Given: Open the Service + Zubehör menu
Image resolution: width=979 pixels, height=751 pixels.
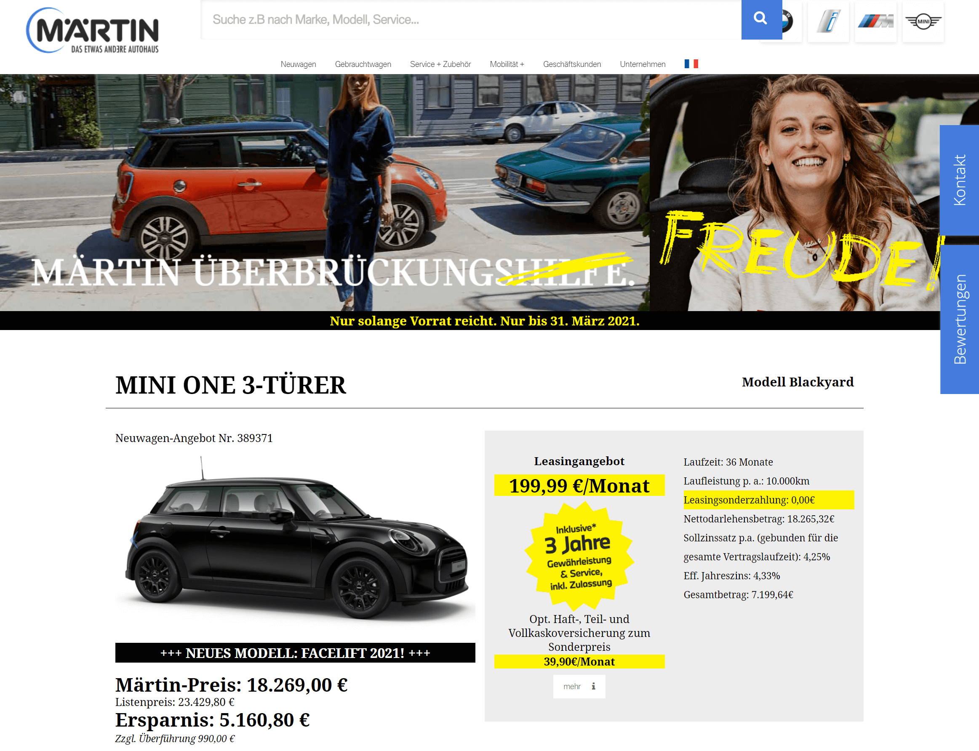Looking at the screenshot, I should [440, 64].
